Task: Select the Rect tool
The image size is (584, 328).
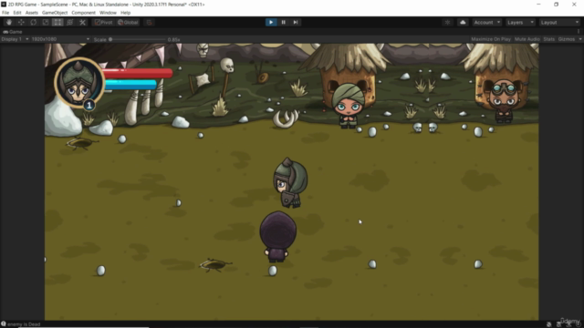Action: click(57, 22)
